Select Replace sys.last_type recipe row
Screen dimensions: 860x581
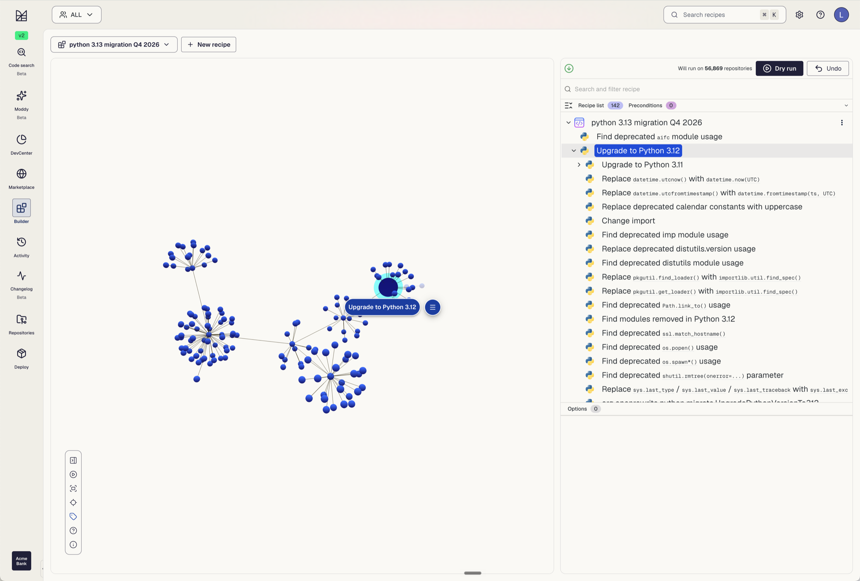tap(725, 389)
